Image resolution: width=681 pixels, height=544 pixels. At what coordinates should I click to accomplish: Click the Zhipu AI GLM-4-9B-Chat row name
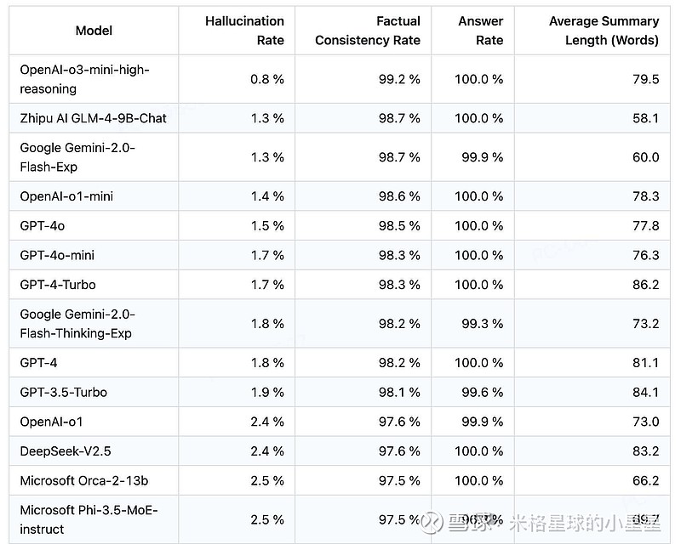[x=93, y=118]
